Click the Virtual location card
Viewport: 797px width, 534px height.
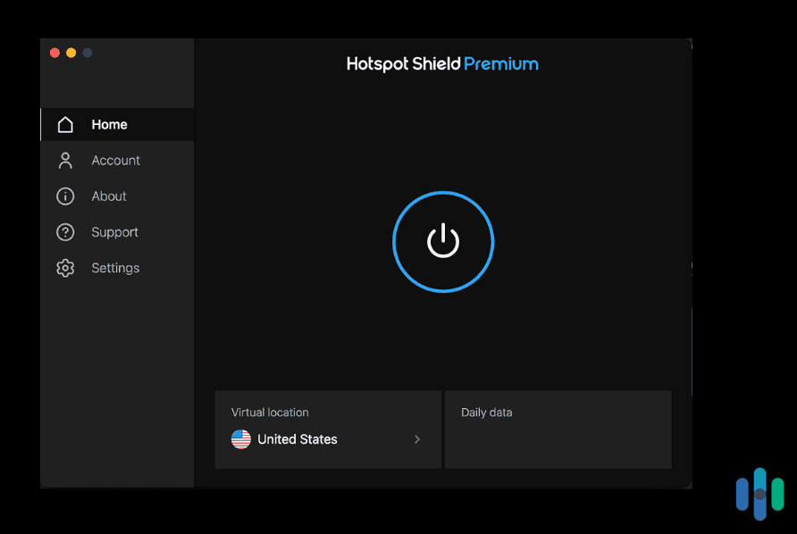tap(327, 429)
